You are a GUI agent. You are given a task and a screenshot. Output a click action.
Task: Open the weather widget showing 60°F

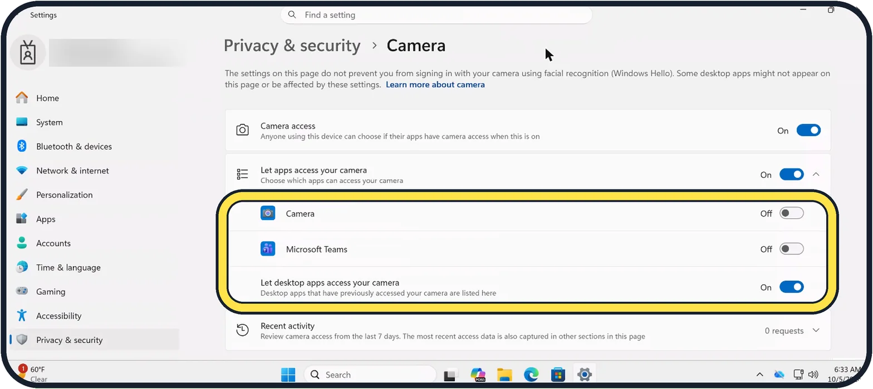pos(33,375)
